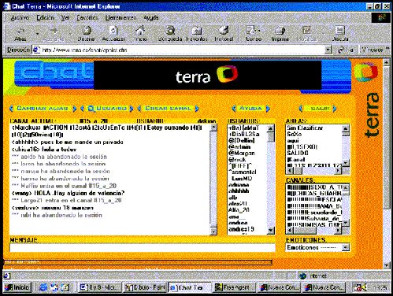Click the message hola a todos from chica16
Image resolution: width=393 pixels, height=296 pixels.
point(44,150)
